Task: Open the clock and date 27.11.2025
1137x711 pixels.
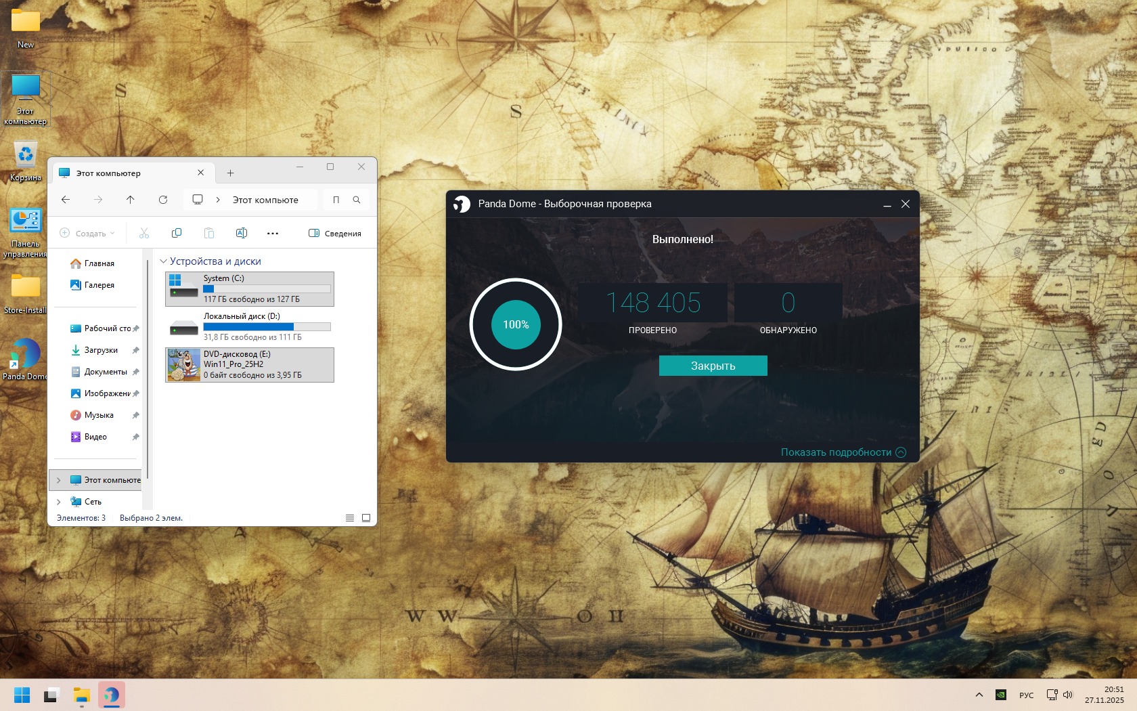Action: (1105, 695)
